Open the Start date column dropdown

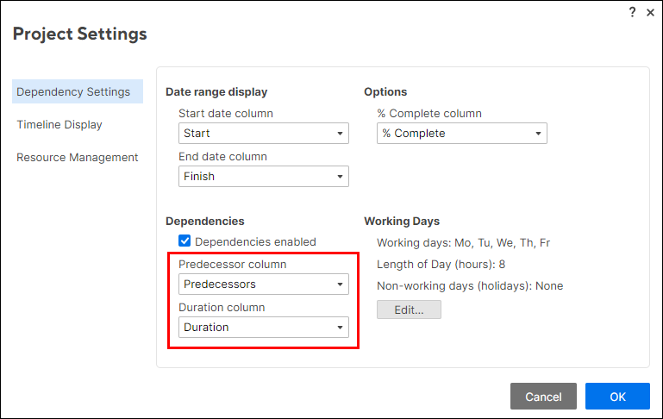(263, 134)
